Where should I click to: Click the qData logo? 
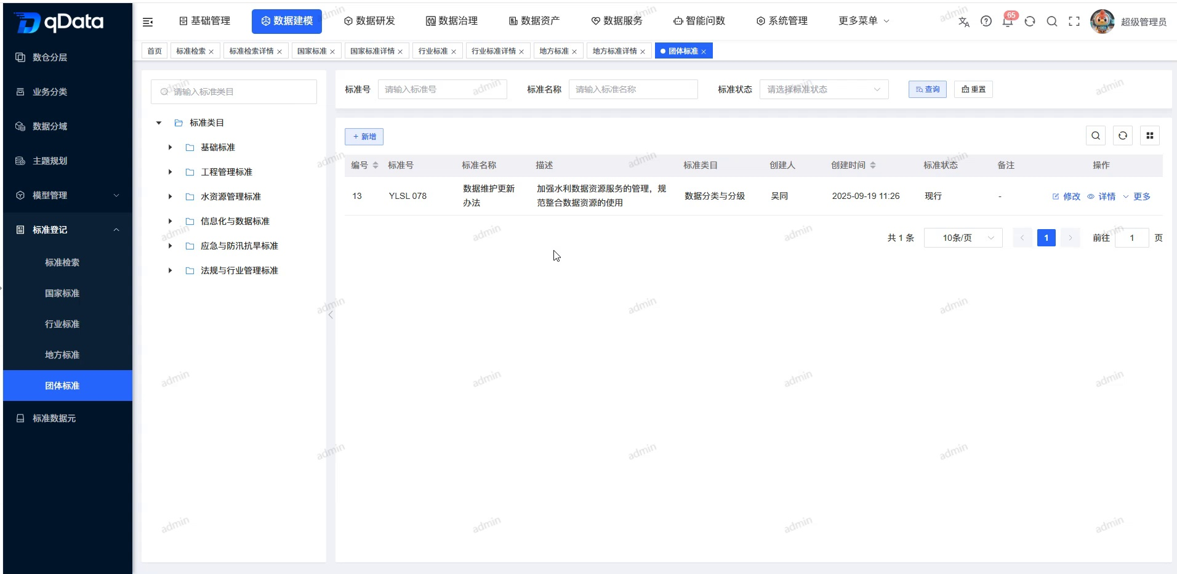(59, 23)
